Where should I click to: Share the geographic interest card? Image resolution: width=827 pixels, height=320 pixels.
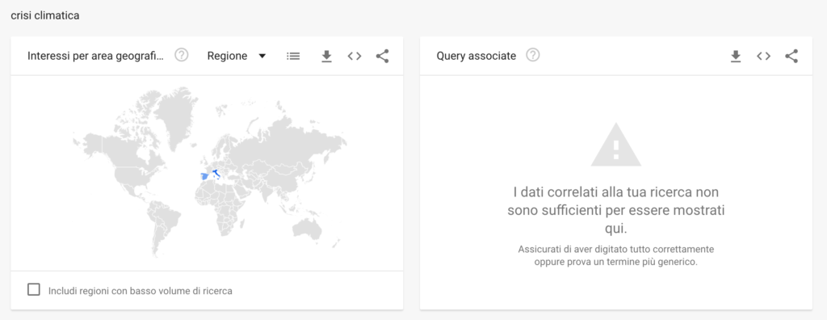coord(382,56)
